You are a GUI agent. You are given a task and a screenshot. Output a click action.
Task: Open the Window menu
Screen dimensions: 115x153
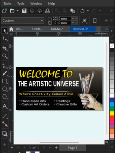(x=36, y=4)
